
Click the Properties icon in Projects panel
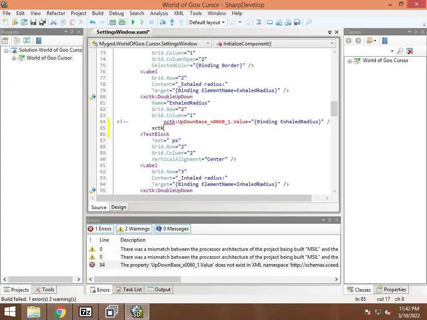click(5, 40)
